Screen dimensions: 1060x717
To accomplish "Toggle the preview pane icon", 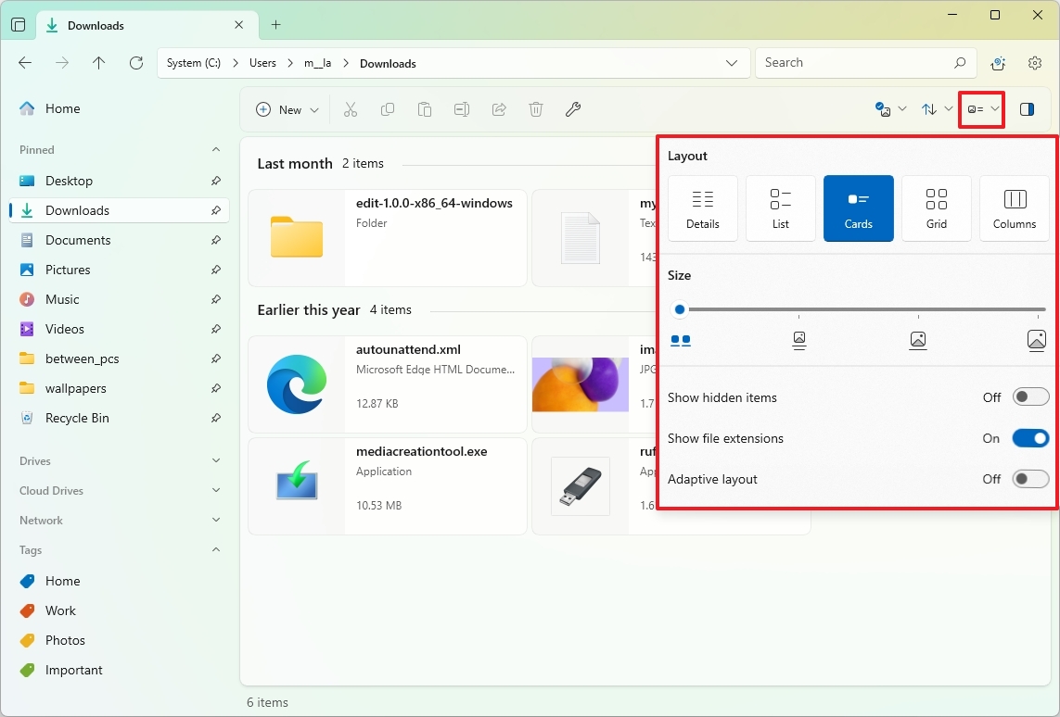I will pyautogui.click(x=1027, y=109).
